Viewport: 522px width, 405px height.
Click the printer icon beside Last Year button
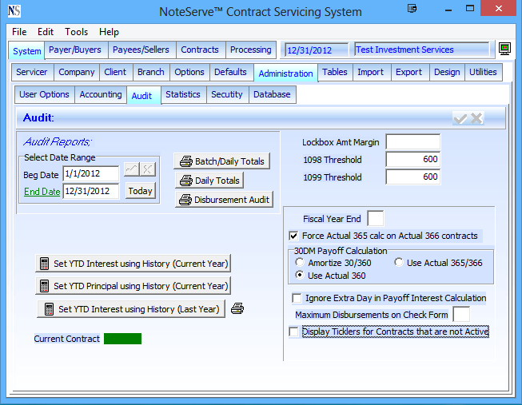(237, 308)
